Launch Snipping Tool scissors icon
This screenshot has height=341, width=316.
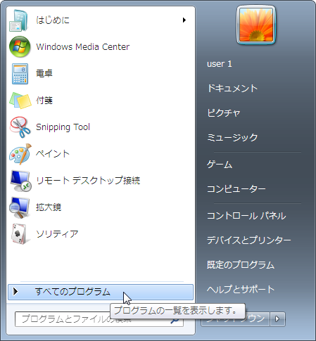point(20,127)
